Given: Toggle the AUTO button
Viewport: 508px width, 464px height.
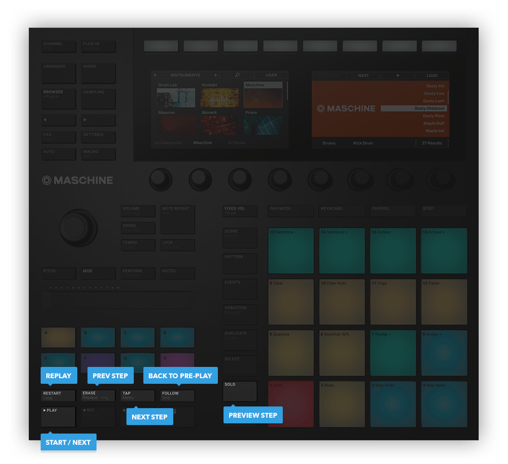Looking at the screenshot, I should point(59,154).
